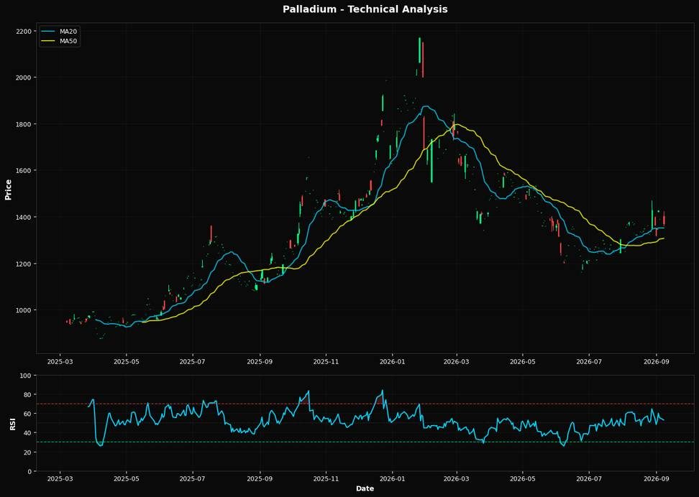
Task: Click 2026-03 date label under price chart
Action: 457,361
